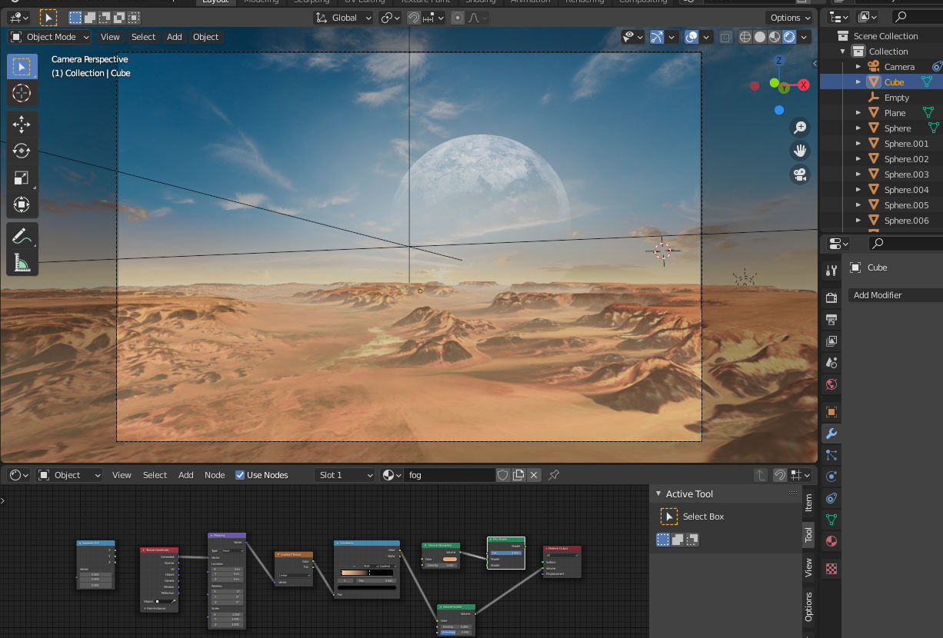The width and height of the screenshot is (943, 638).
Task: Toggle camera view with camera icon
Action: [801, 174]
